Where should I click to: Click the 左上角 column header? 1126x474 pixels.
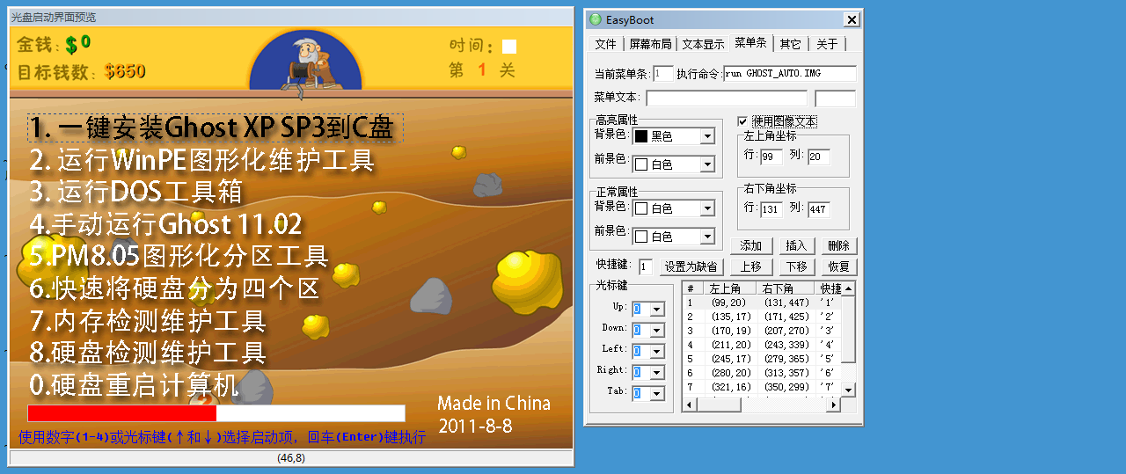click(730, 288)
